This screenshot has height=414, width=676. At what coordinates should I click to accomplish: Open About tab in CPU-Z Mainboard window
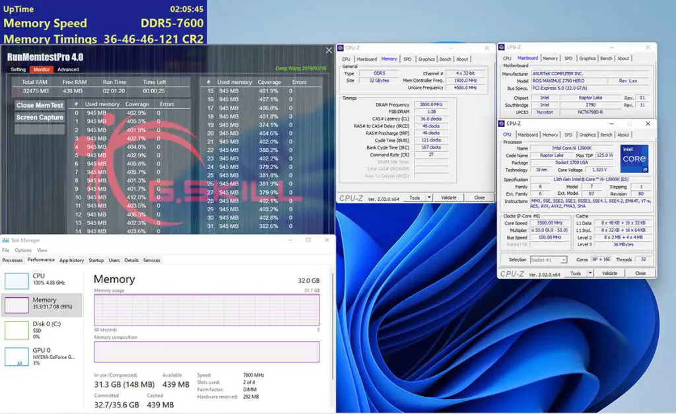(x=623, y=58)
